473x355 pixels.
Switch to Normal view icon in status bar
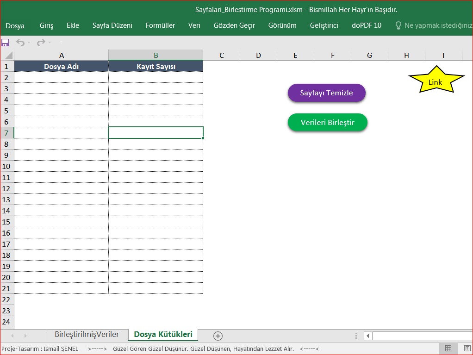coord(448,349)
